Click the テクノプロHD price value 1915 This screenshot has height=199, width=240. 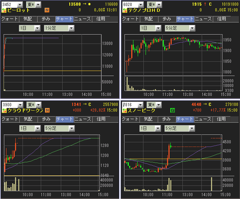tap(197, 4)
